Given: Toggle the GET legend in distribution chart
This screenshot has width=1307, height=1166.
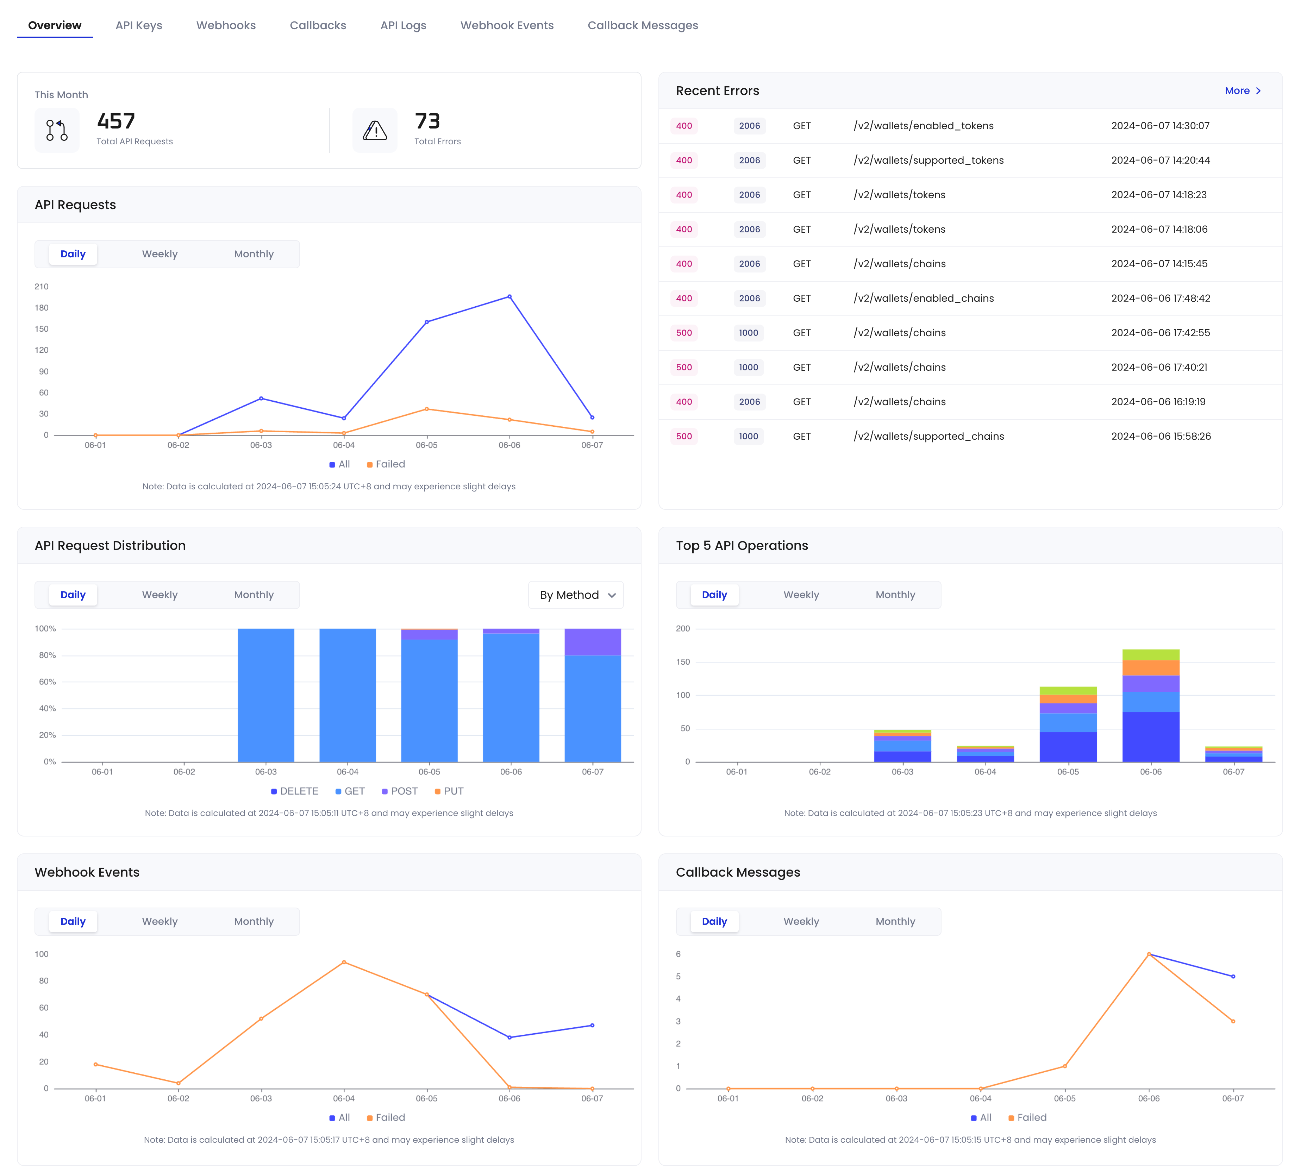Looking at the screenshot, I should click(x=350, y=791).
